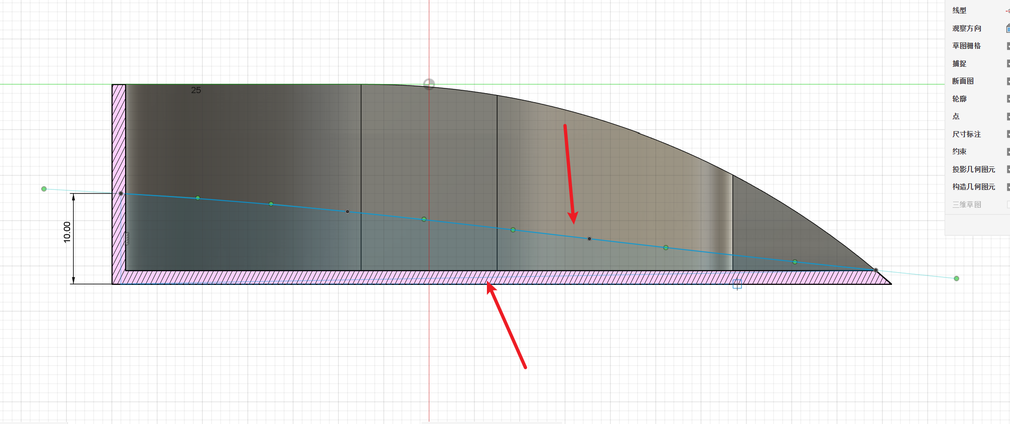This screenshot has height=424, width=1010.
Task: Pick the green tangent handle left of the model
Action: click(44, 189)
